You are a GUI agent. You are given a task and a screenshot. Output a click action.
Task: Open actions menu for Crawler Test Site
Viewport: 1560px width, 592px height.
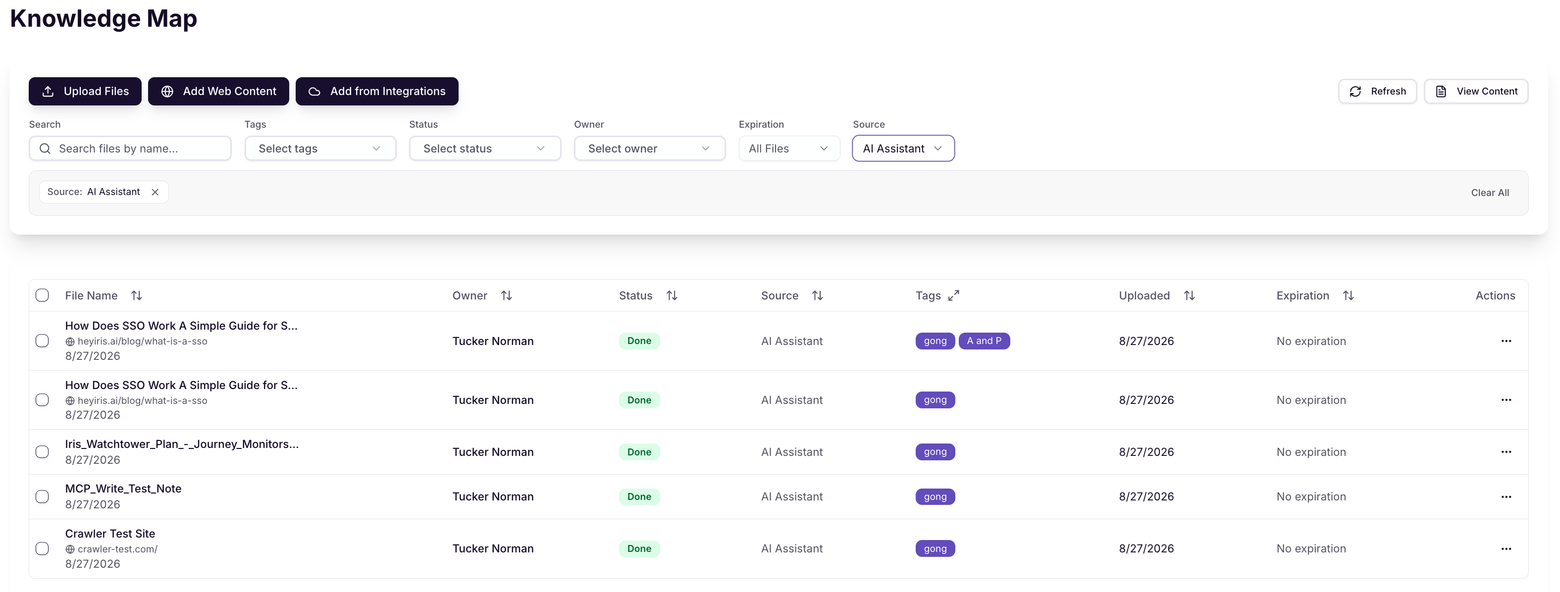1506,548
